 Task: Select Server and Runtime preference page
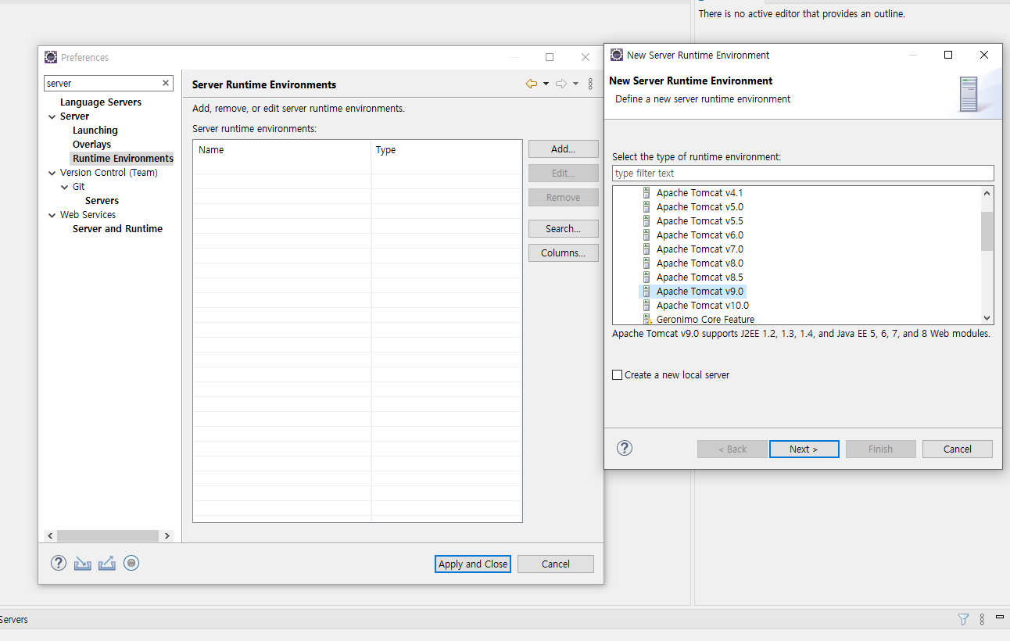pos(118,229)
